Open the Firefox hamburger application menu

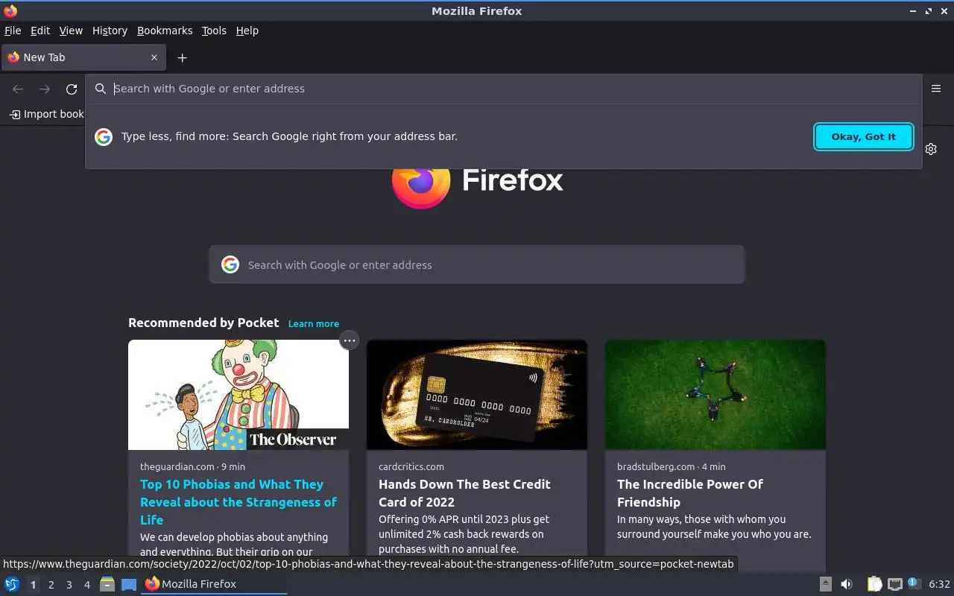(x=936, y=89)
